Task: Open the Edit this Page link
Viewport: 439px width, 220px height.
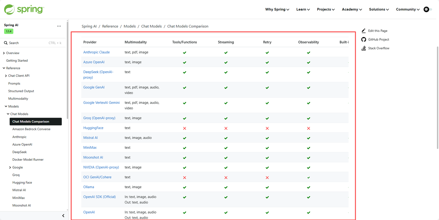Action: pos(378,31)
